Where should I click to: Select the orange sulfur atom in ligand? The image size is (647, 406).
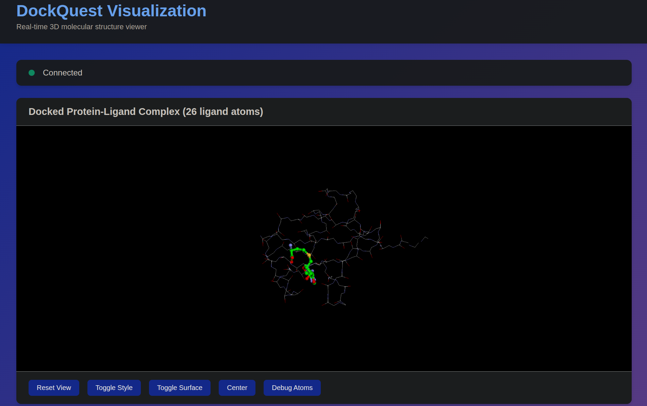click(x=309, y=255)
